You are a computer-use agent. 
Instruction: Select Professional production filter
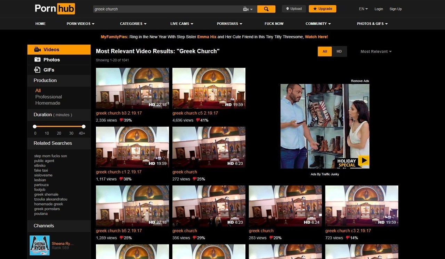point(48,97)
